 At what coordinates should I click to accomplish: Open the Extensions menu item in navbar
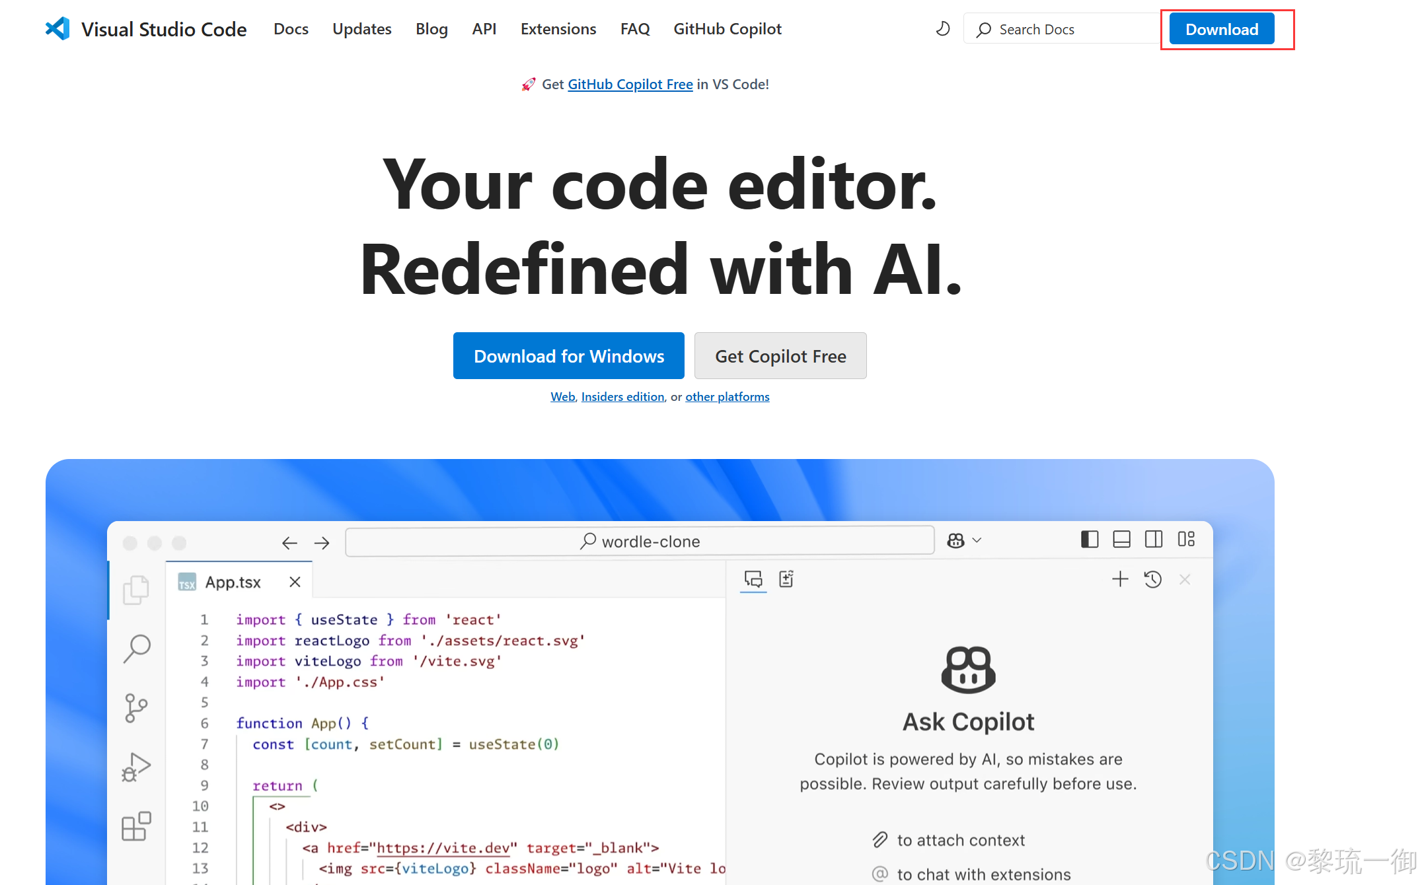tap(558, 29)
